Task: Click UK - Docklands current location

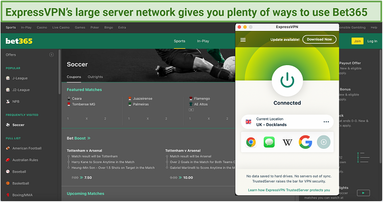Action: point(287,122)
